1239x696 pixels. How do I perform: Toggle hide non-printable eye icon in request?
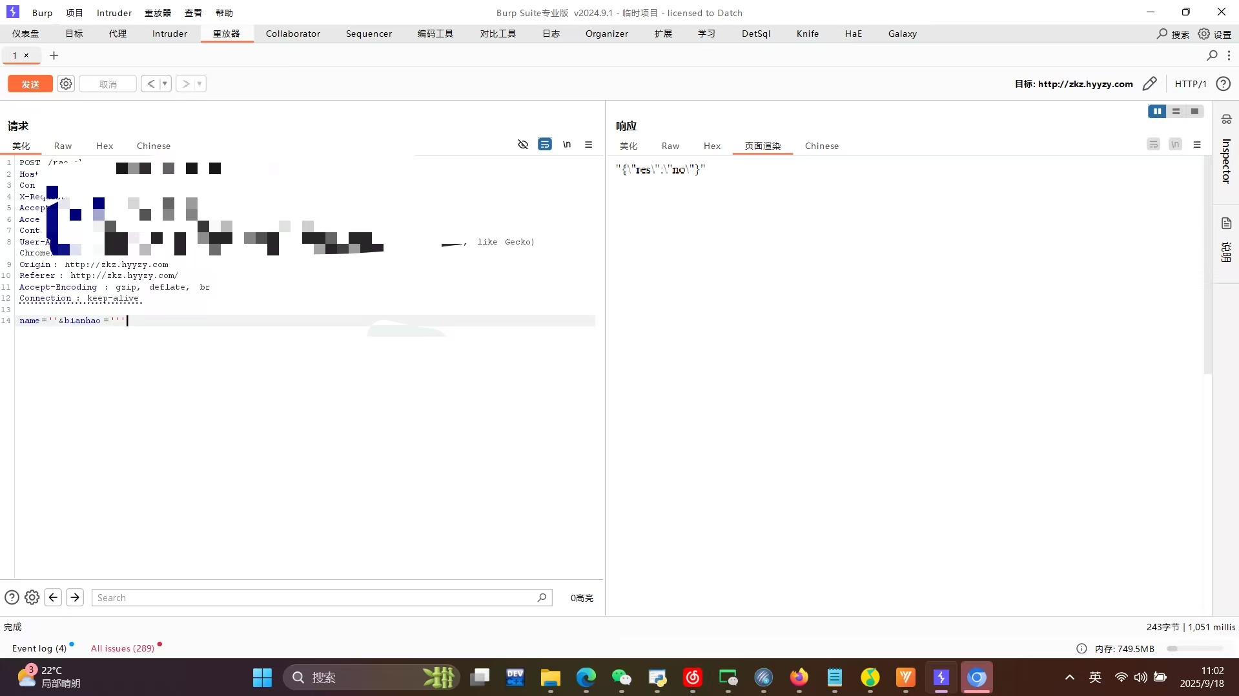tap(523, 144)
